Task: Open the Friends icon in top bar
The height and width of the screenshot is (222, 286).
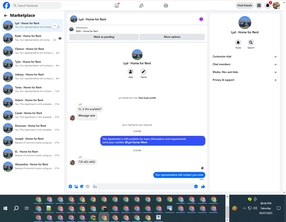Action: (141, 6)
